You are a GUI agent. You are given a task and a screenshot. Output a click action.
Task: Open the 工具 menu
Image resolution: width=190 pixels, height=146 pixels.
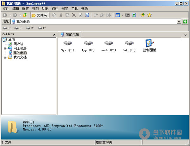coord(74,9)
